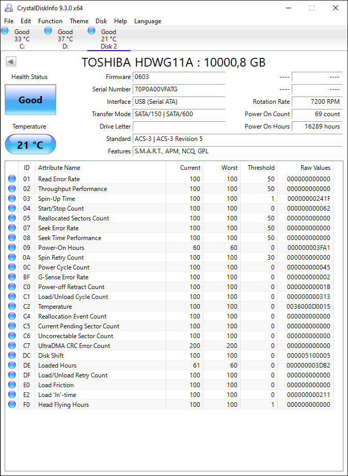Click status orb for UltraDMA CRC Error Count

click(x=12, y=345)
